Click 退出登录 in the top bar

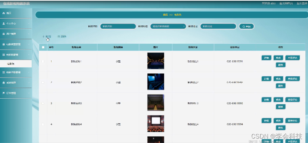(302, 3)
